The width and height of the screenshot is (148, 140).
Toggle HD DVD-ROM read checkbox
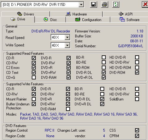coord(137,67)
